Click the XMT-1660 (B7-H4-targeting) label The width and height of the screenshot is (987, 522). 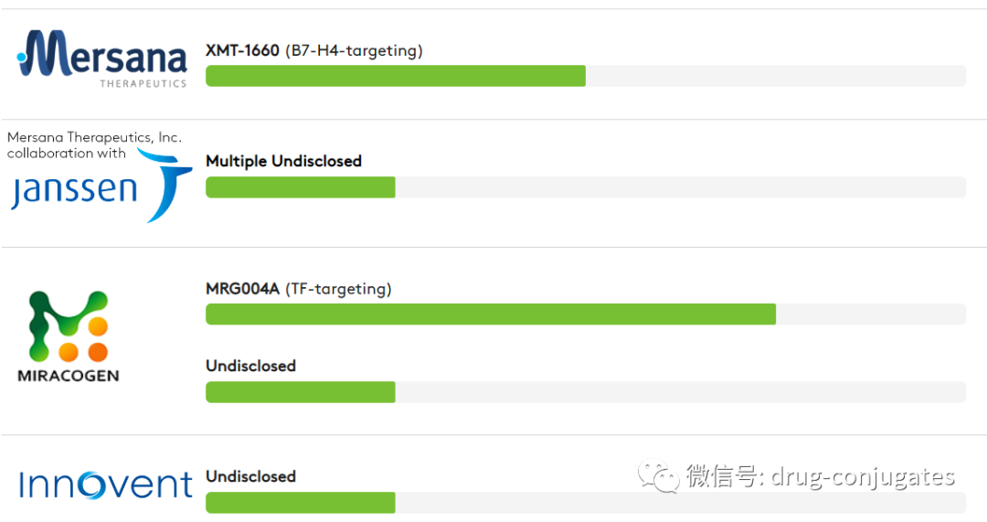click(x=314, y=50)
